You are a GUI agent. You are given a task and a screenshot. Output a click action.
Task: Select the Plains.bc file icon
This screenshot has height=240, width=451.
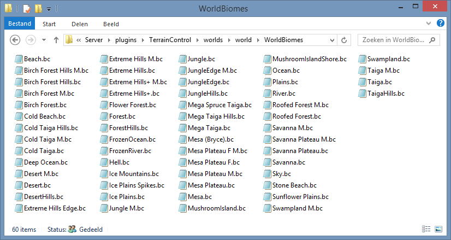[267, 82]
